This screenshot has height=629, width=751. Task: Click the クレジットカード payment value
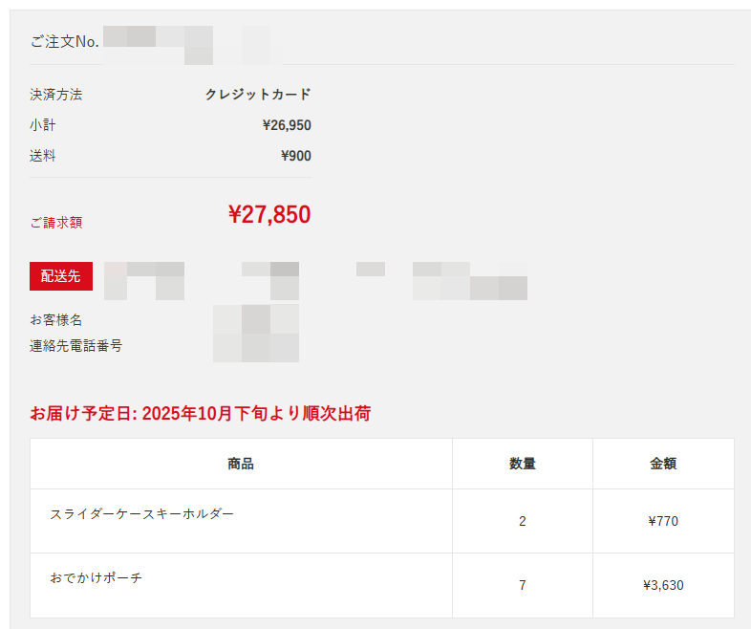(x=258, y=95)
